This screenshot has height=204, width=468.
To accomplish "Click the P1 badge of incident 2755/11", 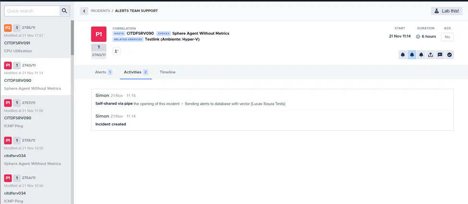I will pyautogui.click(x=8, y=140).
